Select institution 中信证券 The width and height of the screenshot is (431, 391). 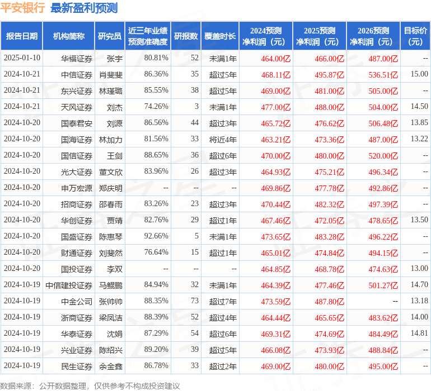pos(77,75)
